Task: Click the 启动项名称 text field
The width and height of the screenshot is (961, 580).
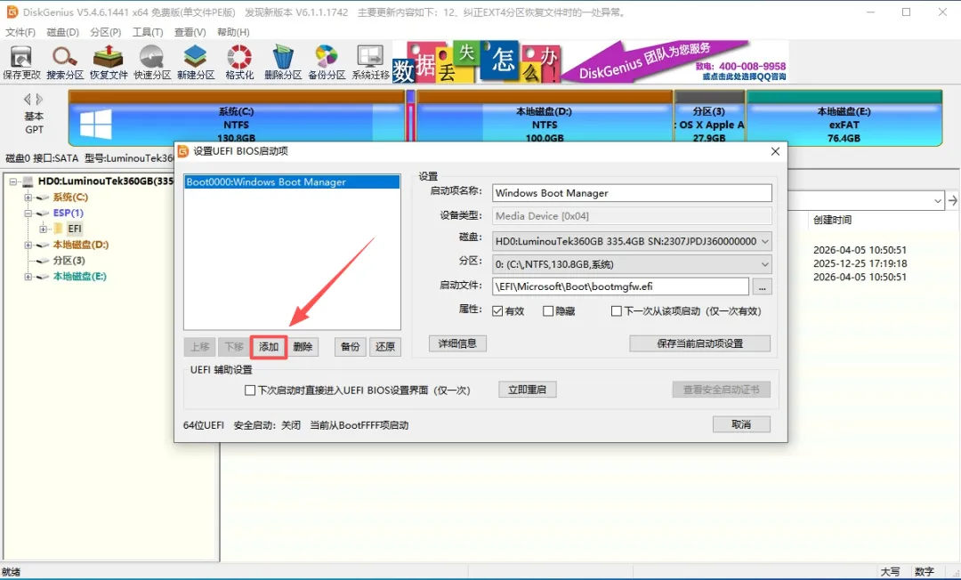Action: click(631, 193)
